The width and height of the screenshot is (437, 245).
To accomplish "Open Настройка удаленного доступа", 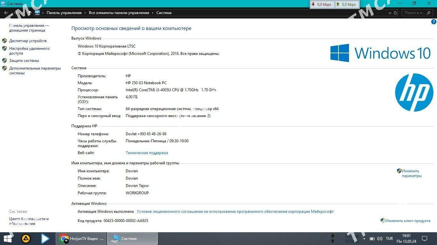I will coord(29,51).
